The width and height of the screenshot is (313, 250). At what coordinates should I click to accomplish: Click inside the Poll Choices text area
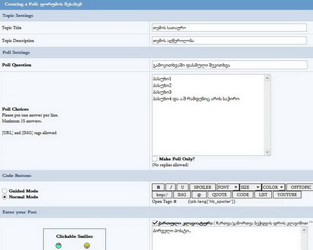(208, 115)
